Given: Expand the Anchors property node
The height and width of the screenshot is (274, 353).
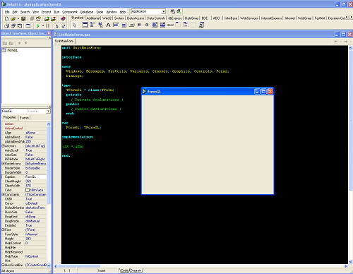Looking at the screenshot, I should pos(4,146).
